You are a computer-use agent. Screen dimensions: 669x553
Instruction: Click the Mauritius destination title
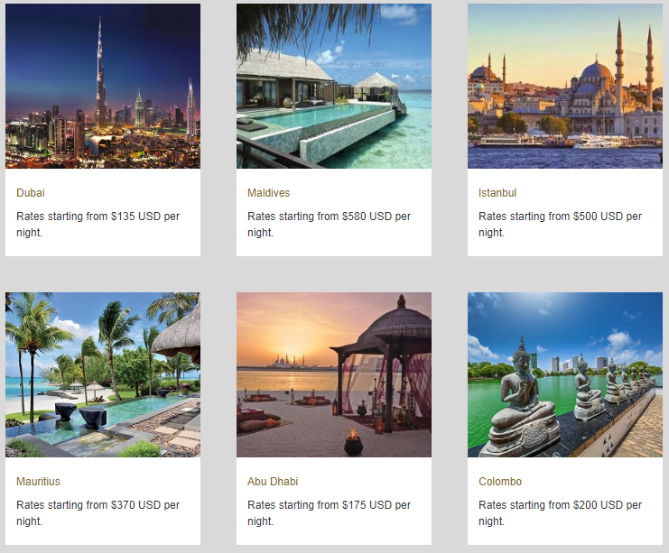[x=38, y=482]
